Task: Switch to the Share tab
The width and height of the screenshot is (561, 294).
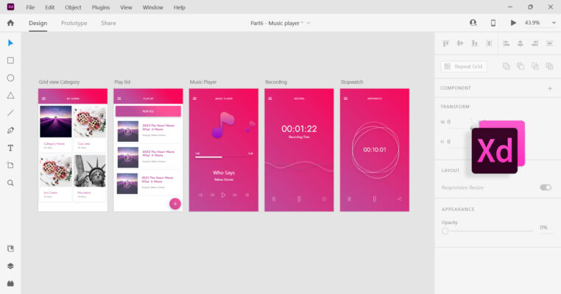Action: pyautogui.click(x=108, y=24)
